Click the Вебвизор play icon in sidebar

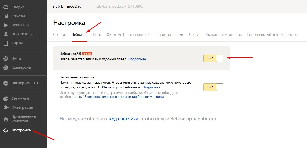pyautogui.click(x=6, y=25)
